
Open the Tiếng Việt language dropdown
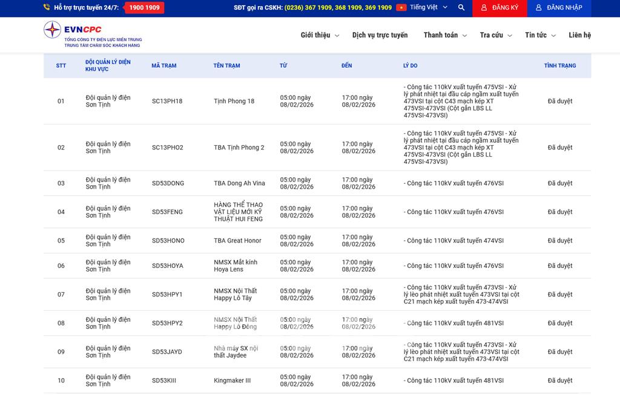429,8
